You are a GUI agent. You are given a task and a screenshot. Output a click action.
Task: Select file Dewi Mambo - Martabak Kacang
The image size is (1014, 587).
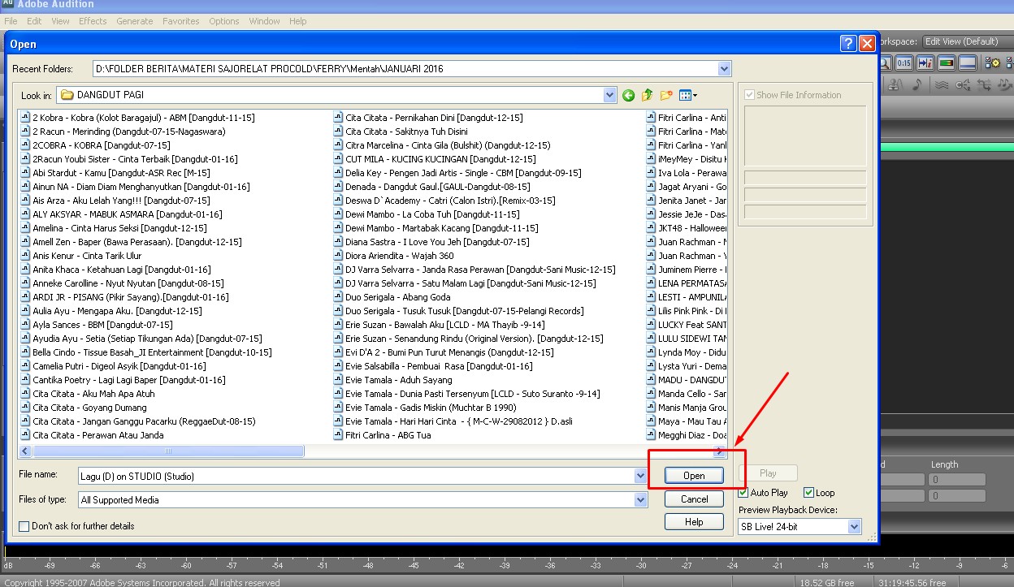(x=435, y=228)
